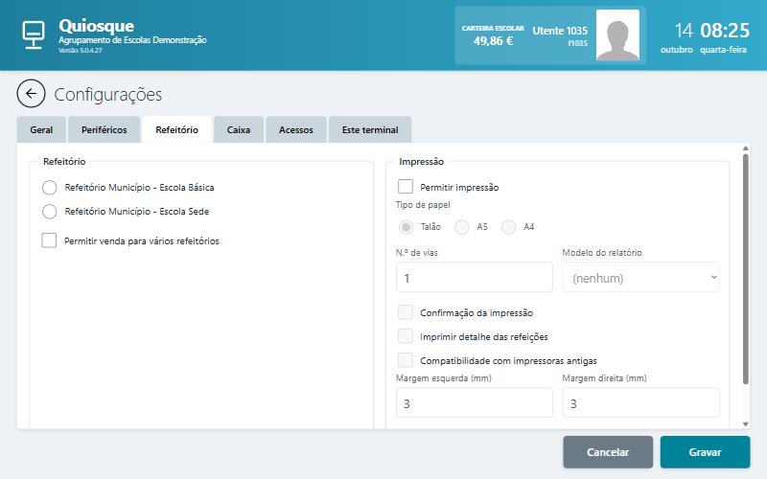
Task: Go to the Este terminal tab
Action: (x=370, y=129)
